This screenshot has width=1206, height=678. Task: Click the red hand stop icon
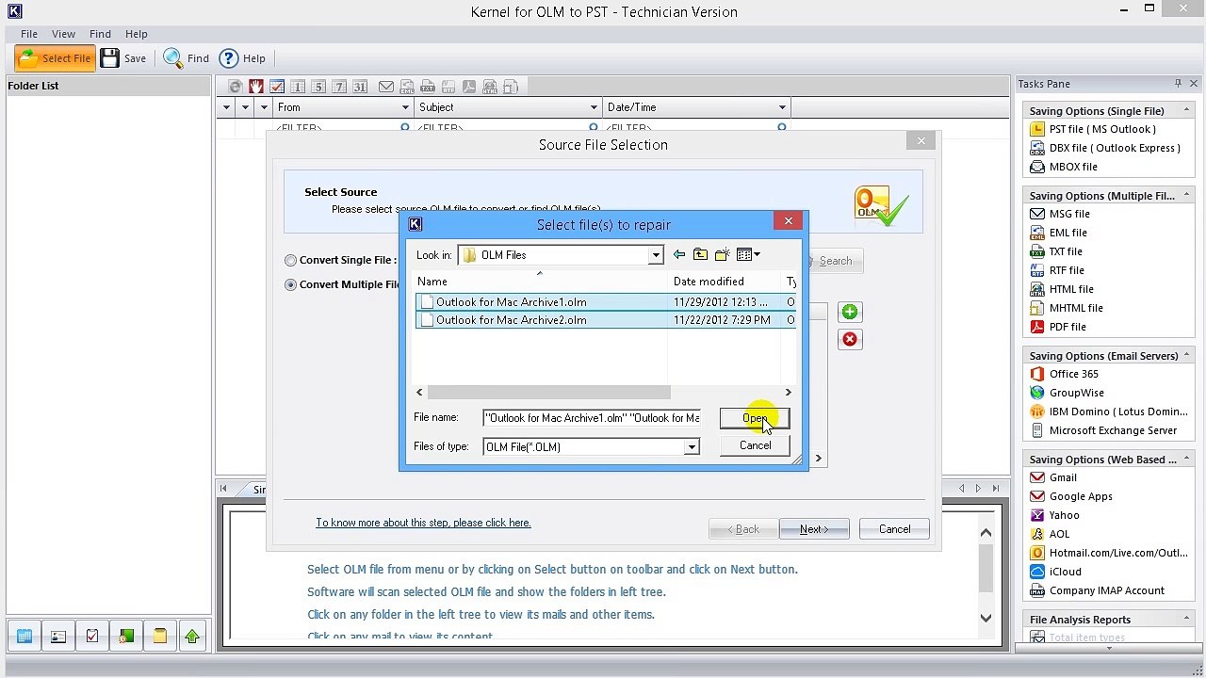pyautogui.click(x=256, y=87)
